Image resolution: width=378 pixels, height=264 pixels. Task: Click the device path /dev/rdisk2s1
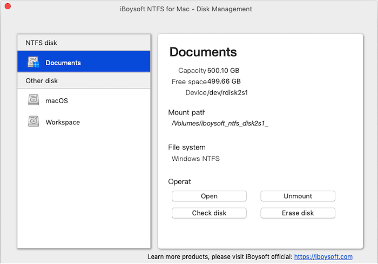click(x=227, y=92)
